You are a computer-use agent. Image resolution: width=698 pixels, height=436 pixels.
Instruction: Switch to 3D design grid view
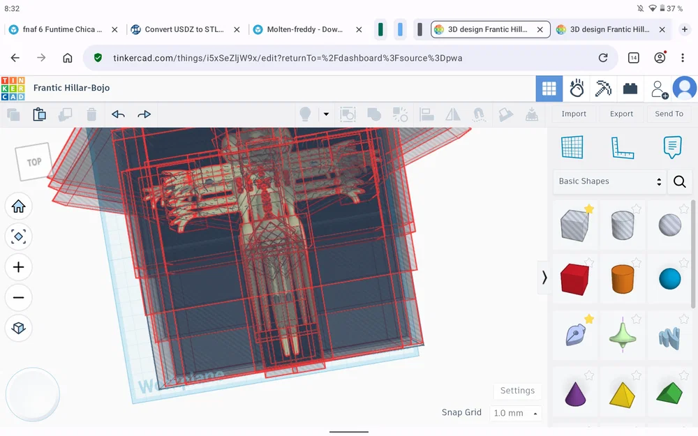[549, 89]
